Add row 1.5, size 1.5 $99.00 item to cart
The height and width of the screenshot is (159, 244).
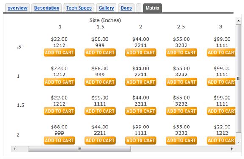(x=100, y=111)
